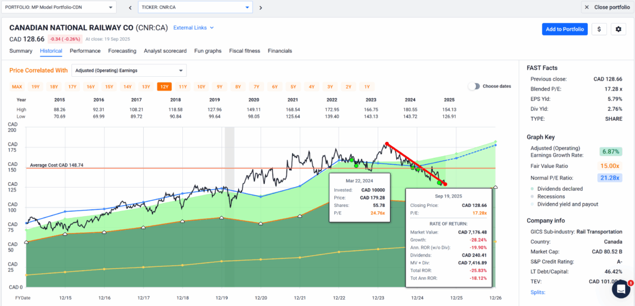Click the Mar 22, 2024 purchase marker
The image size is (635, 306).
coord(387,144)
